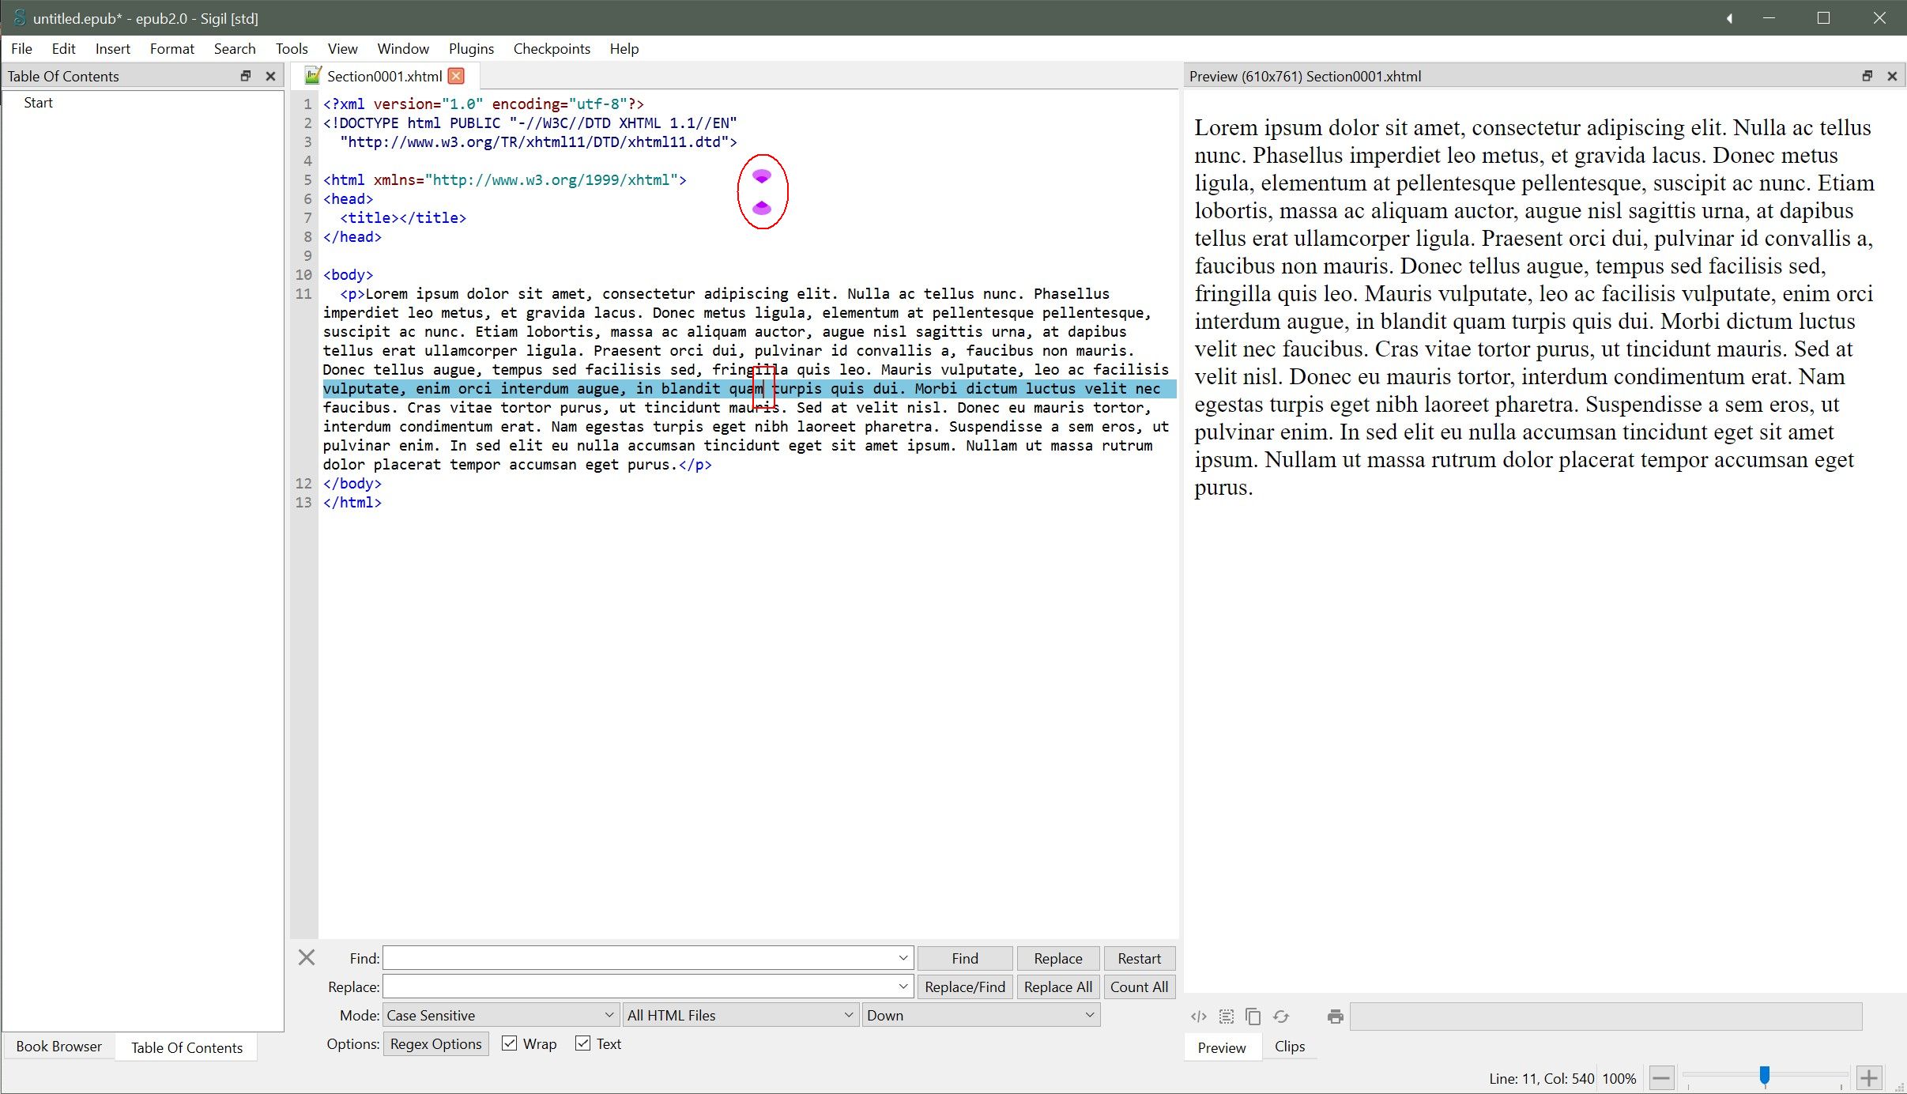Open the All HTML Files scope dropdown
Viewport: 1907px width, 1094px height.
click(x=741, y=1015)
